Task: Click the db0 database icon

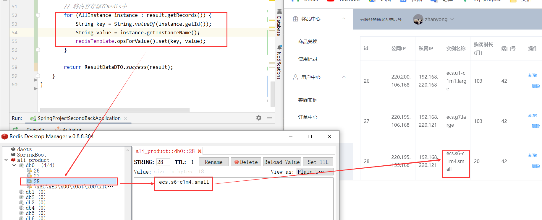Action: (22, 165)
